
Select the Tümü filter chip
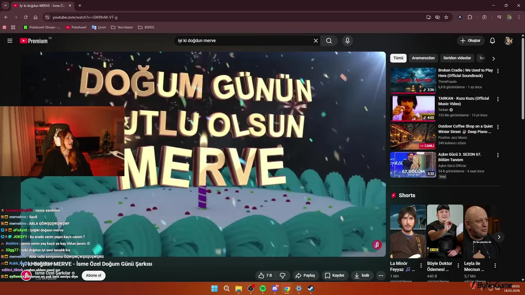click(398, 58)
